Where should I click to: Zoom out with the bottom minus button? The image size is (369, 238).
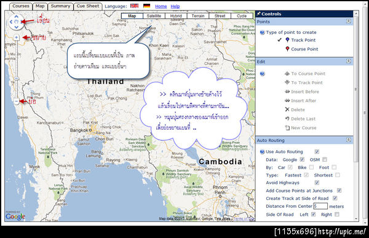(16, 101)
